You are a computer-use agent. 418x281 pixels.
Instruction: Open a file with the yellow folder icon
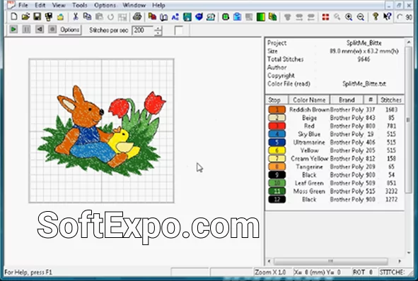25,17
